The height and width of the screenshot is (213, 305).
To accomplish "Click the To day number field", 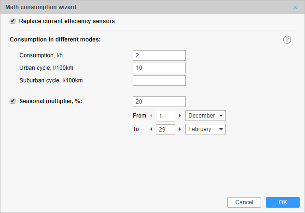I will 165,129.
